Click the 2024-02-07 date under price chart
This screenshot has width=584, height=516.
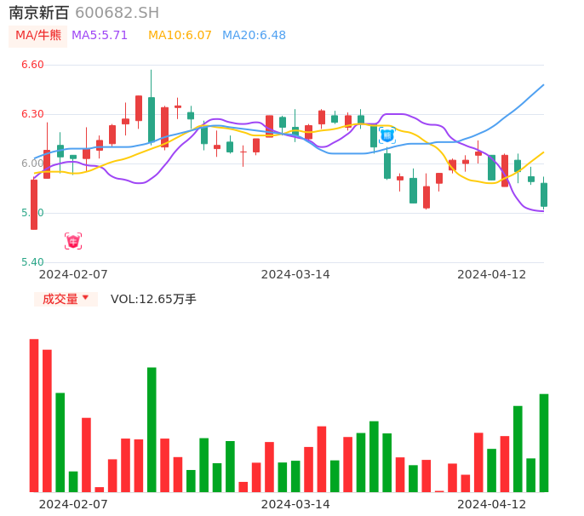click(74, 274)
